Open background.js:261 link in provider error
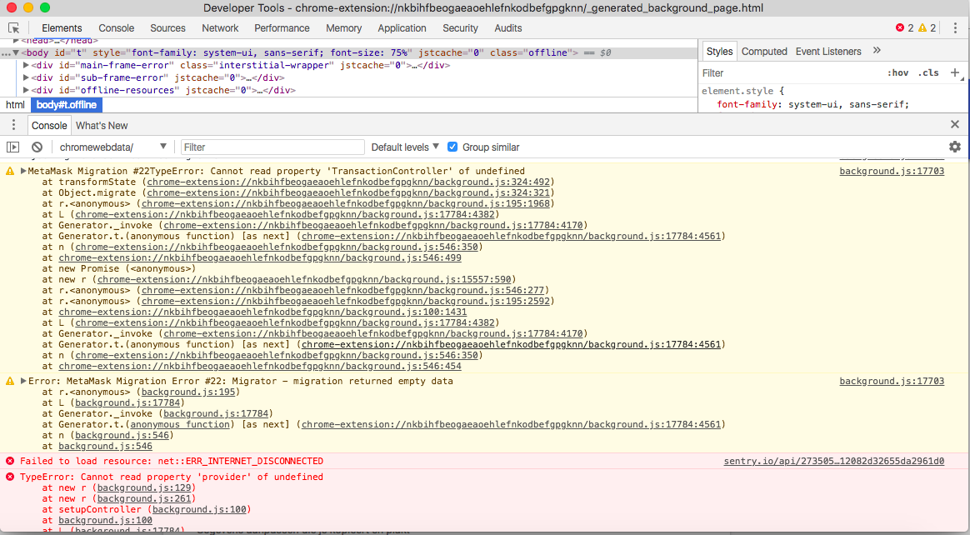Viewport: 970px width, 535px height. click(x=144, y=498)
